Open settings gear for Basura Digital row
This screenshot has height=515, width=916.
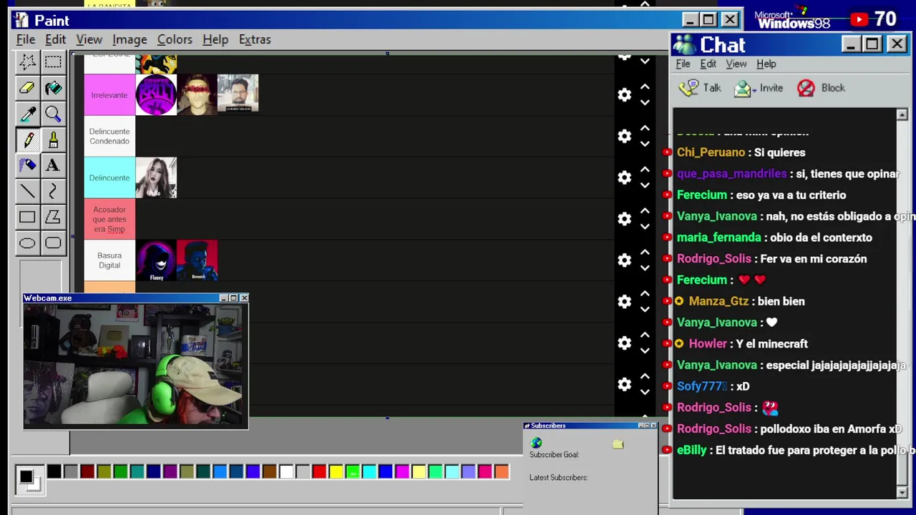point(625,260)
